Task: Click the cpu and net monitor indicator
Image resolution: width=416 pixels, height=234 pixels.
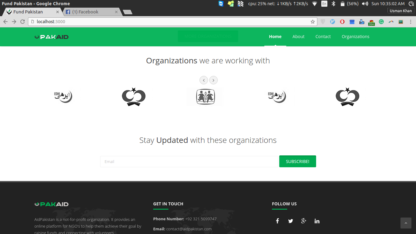Action: [x=278, y=4]
